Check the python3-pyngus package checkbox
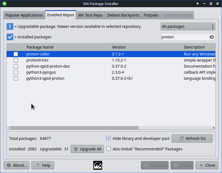Screen dimensions: 222x173 16,72
